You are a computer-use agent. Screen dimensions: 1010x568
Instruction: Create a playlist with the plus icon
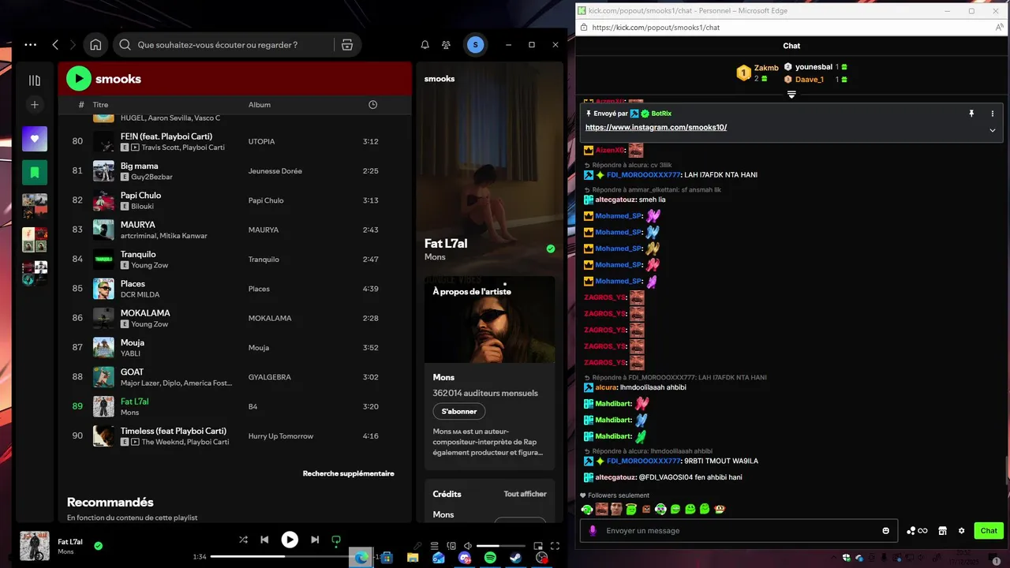point(34,105)
